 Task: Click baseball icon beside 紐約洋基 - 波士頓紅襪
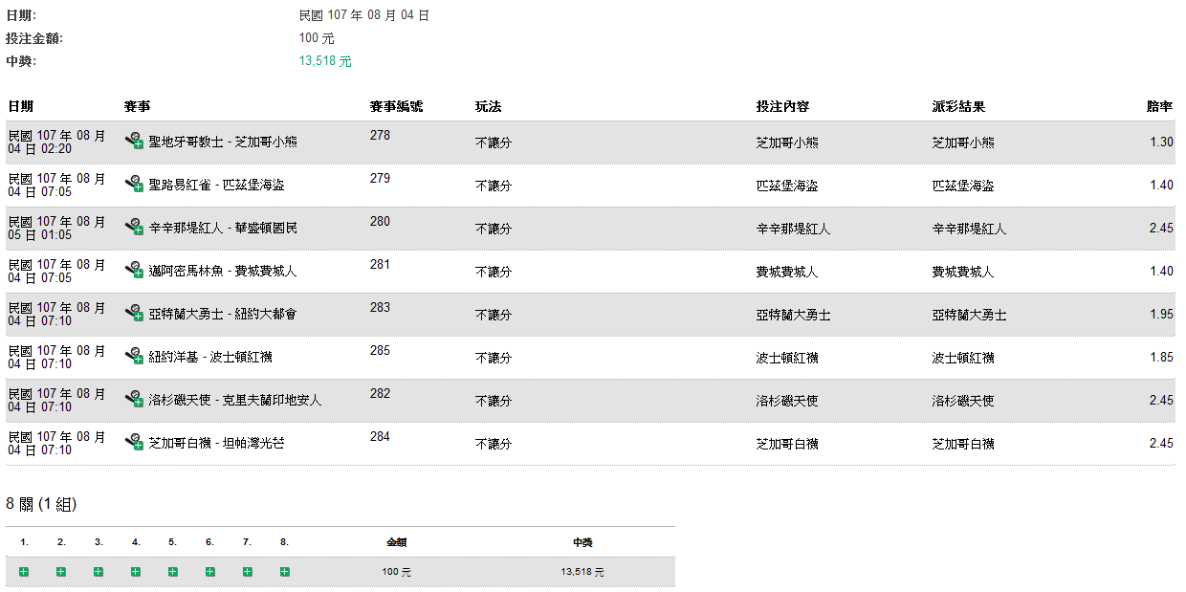click(x=134, y=356)
